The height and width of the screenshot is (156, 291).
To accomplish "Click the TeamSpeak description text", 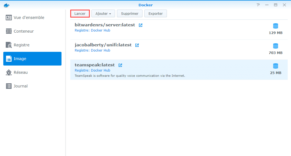I will point(130,76).
